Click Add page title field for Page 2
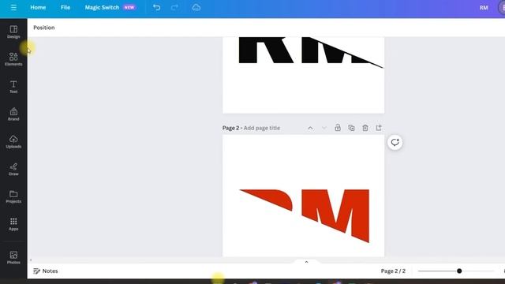Screen dimensions: 505x284 (261, 128)
